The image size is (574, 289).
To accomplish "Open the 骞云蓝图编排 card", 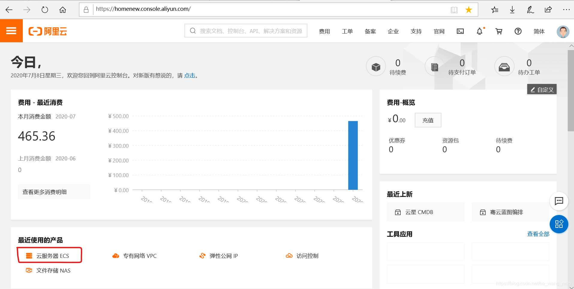I will point(510,212).
